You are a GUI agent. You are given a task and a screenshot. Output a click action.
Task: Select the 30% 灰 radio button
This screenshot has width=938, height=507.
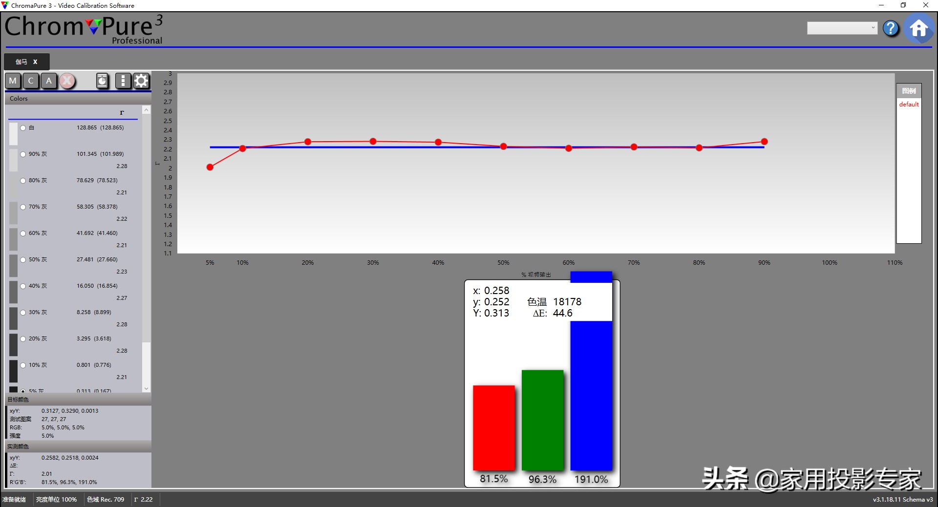pyautogui.click(x=23, y=313)
